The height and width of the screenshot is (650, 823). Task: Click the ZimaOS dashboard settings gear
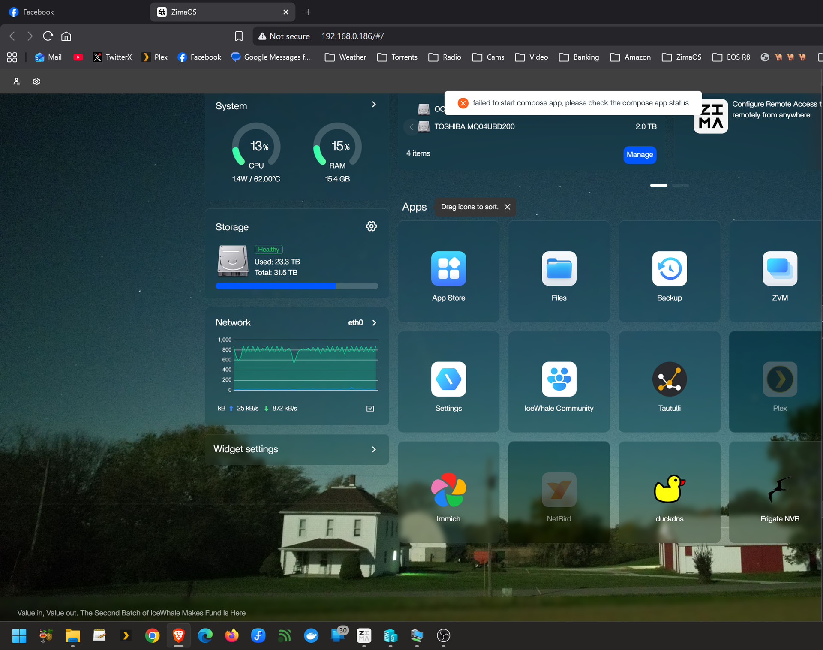[36, 81]
